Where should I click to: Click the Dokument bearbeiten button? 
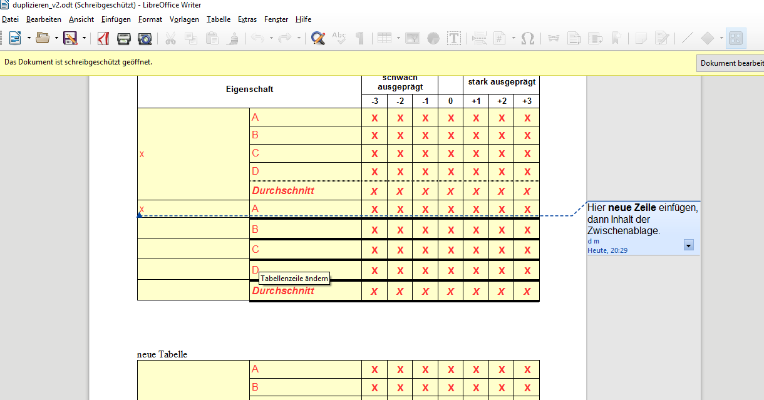(x=731, y=63)
